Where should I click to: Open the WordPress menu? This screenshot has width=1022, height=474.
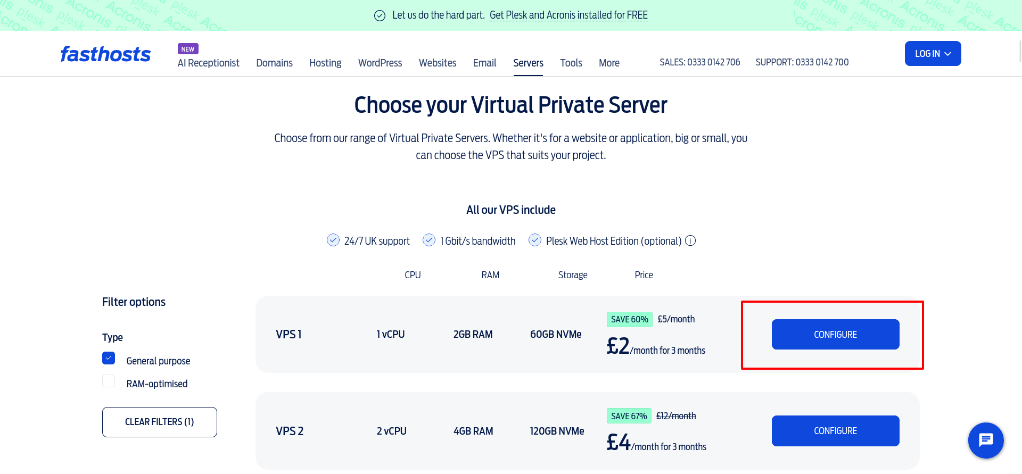pos(380,63)
